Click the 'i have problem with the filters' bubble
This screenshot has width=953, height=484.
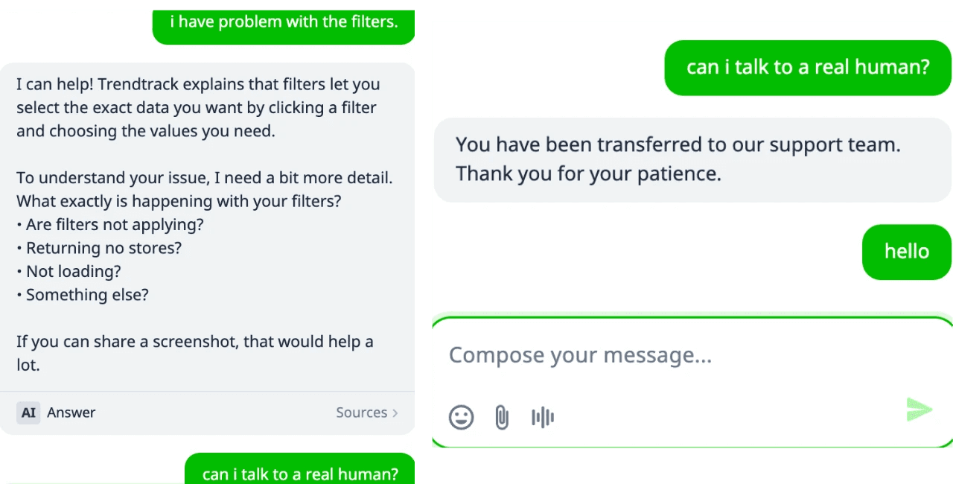[284, 22]
